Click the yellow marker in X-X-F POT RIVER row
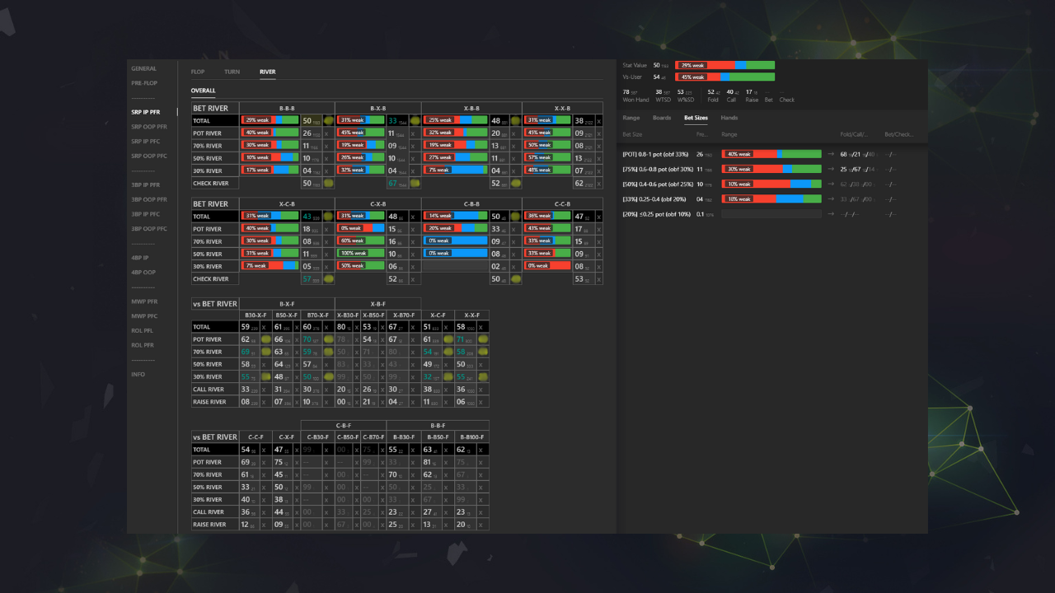Screen dimensions: 1055x593 click(x=482, y=339)
